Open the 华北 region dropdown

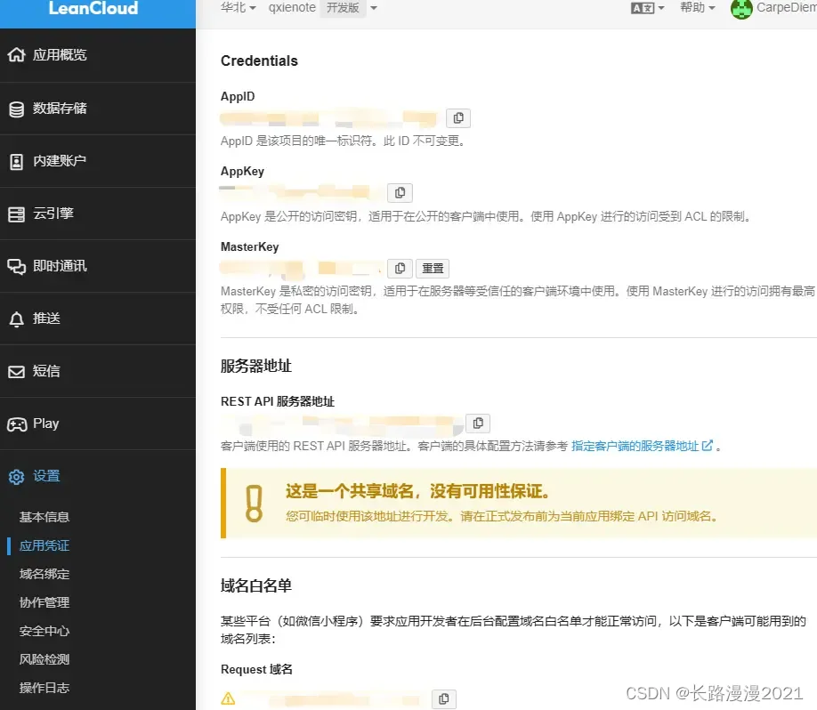coord(239,8)
